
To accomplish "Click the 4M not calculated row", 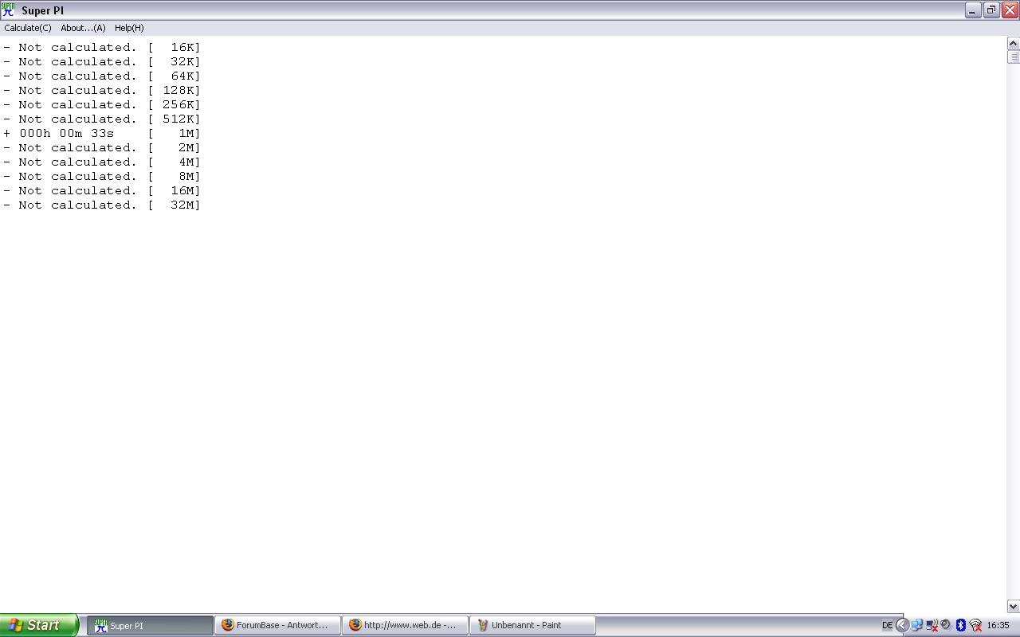I will pos(102,162).
